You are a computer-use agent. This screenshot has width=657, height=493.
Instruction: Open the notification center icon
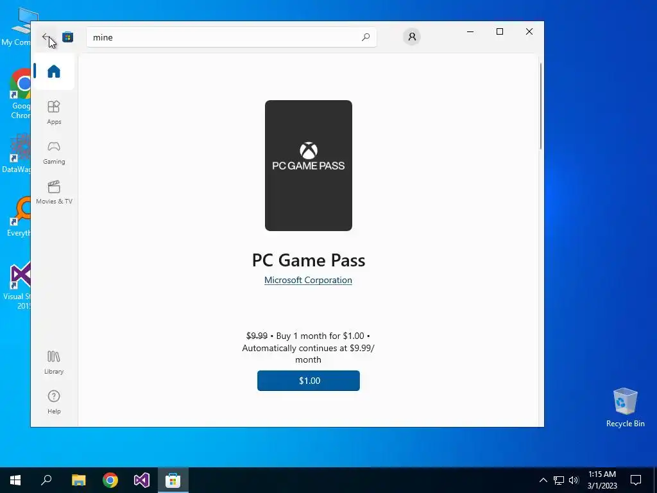(x=636, y=480)
